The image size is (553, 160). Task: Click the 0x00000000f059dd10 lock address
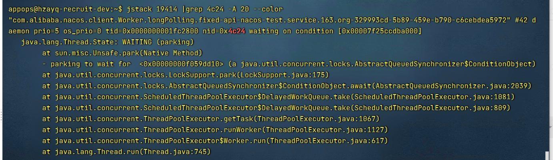182,64
